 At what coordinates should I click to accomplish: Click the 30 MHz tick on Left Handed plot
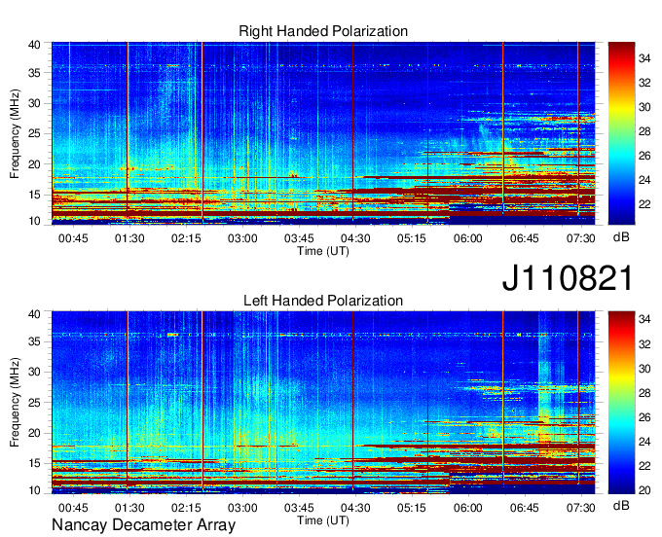pyautogui.click(x=34, y=372)
